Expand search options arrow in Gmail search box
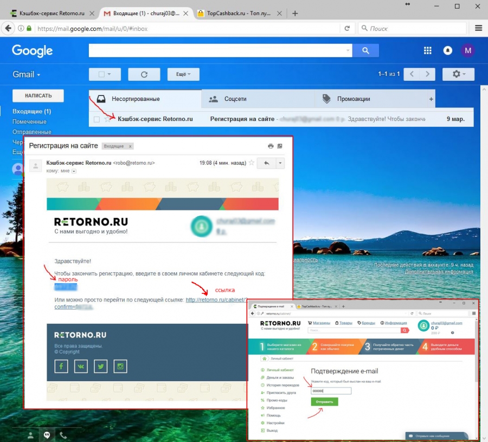488x442 pixels. (x=348, y=50)
